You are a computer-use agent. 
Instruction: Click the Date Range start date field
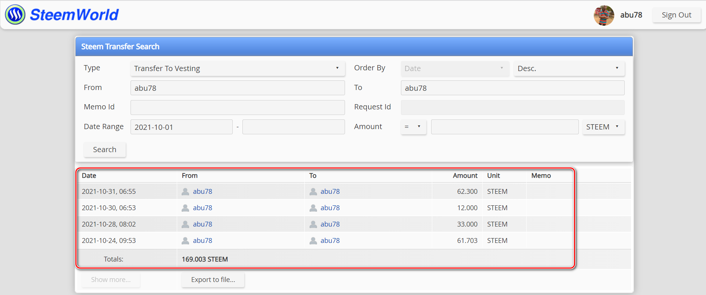pyautogui.click(x=182, y=127)
